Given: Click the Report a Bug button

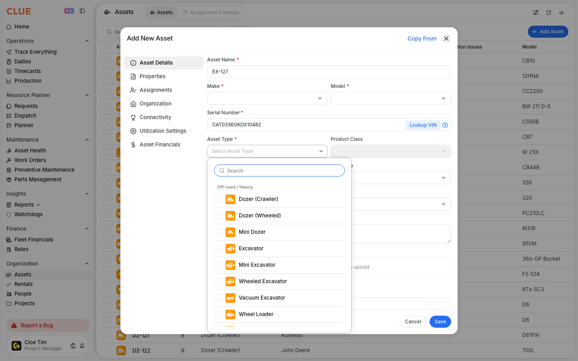Looking at the screenshot, I should point(48,325).
